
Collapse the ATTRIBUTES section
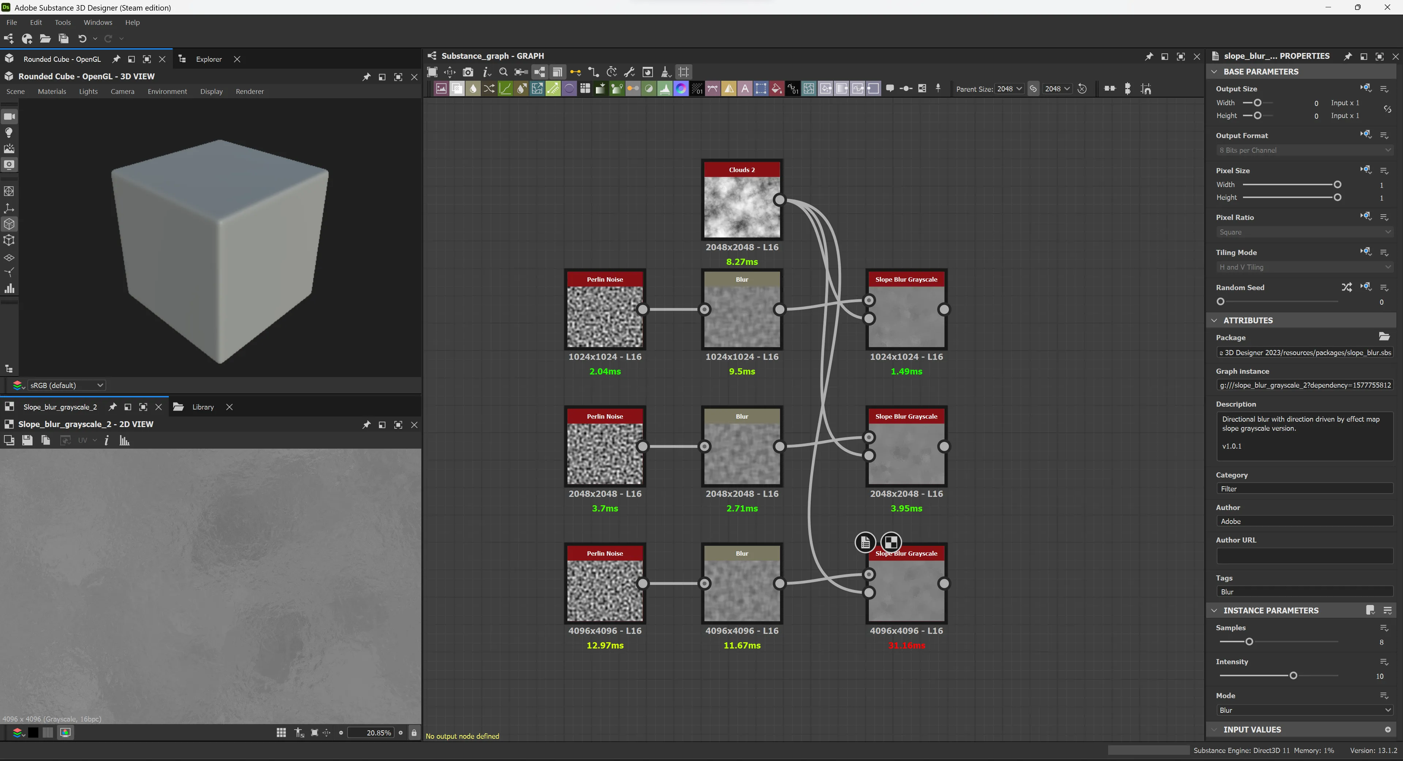1214,320
